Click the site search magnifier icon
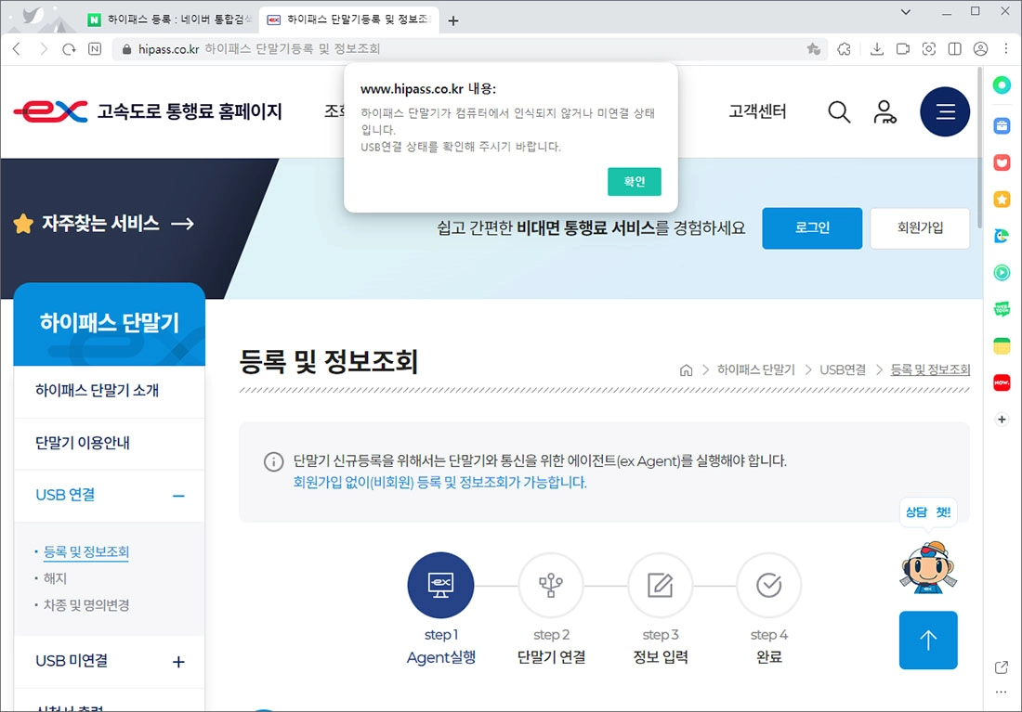Screen dimensions: 1022x712 tap(839, 111)
